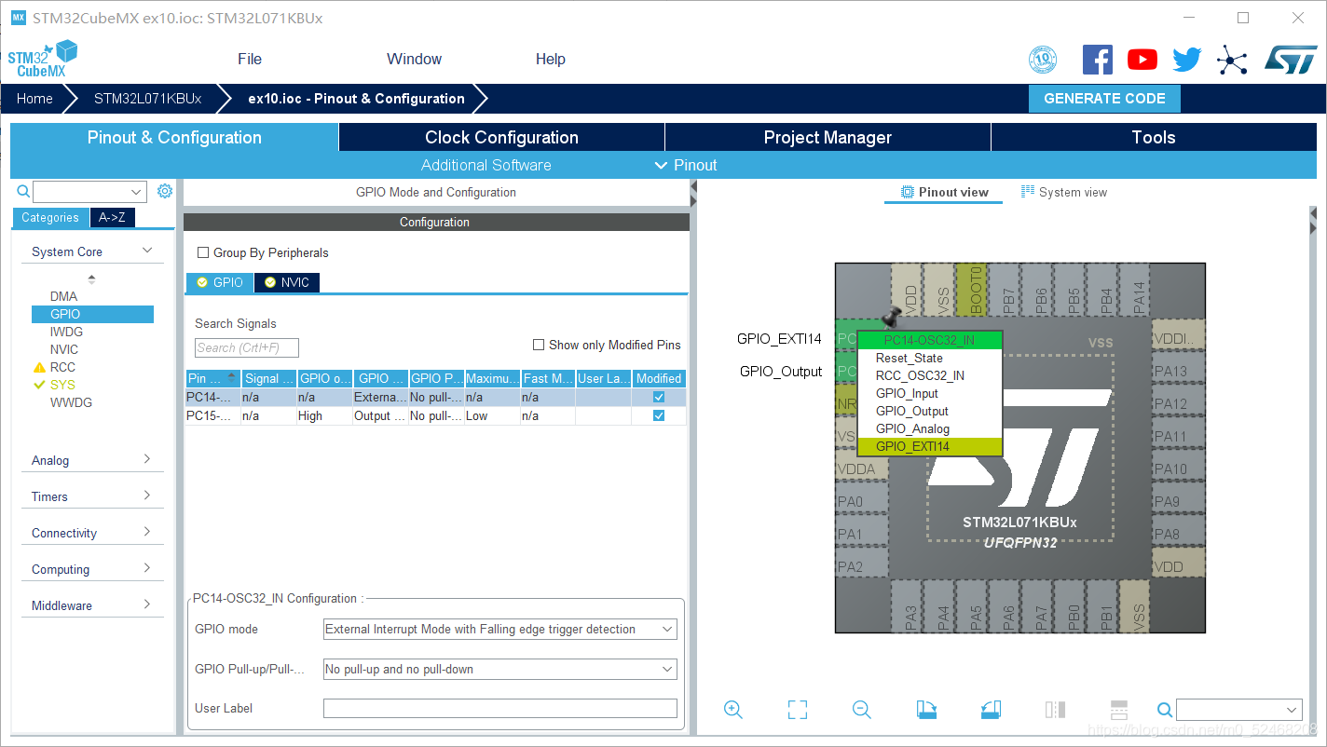Go to Home breadcrumb
The height and width of the screenshot is (747, 1327).
34,99
